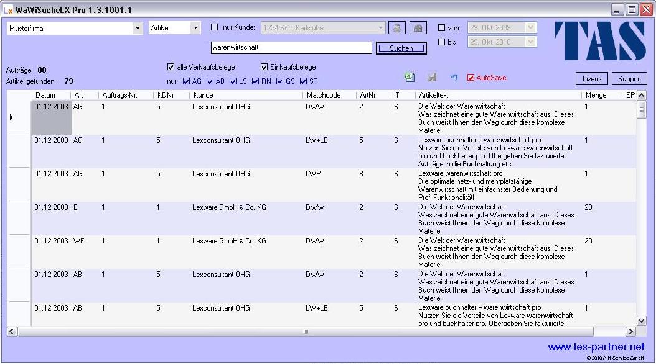Click the 'warenwirtschaft' search input field

tap(291, 48)
